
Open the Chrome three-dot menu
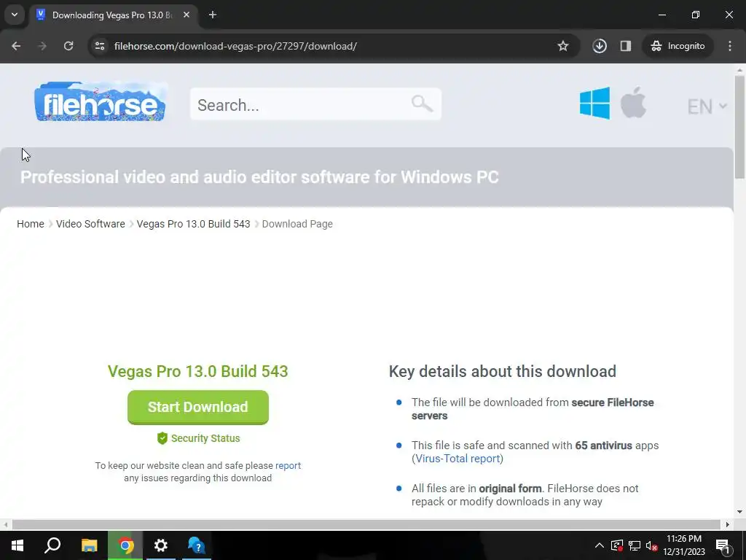click(x=730, y=46)
